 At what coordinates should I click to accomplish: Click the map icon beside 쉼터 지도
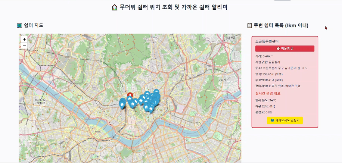(19, 25)
